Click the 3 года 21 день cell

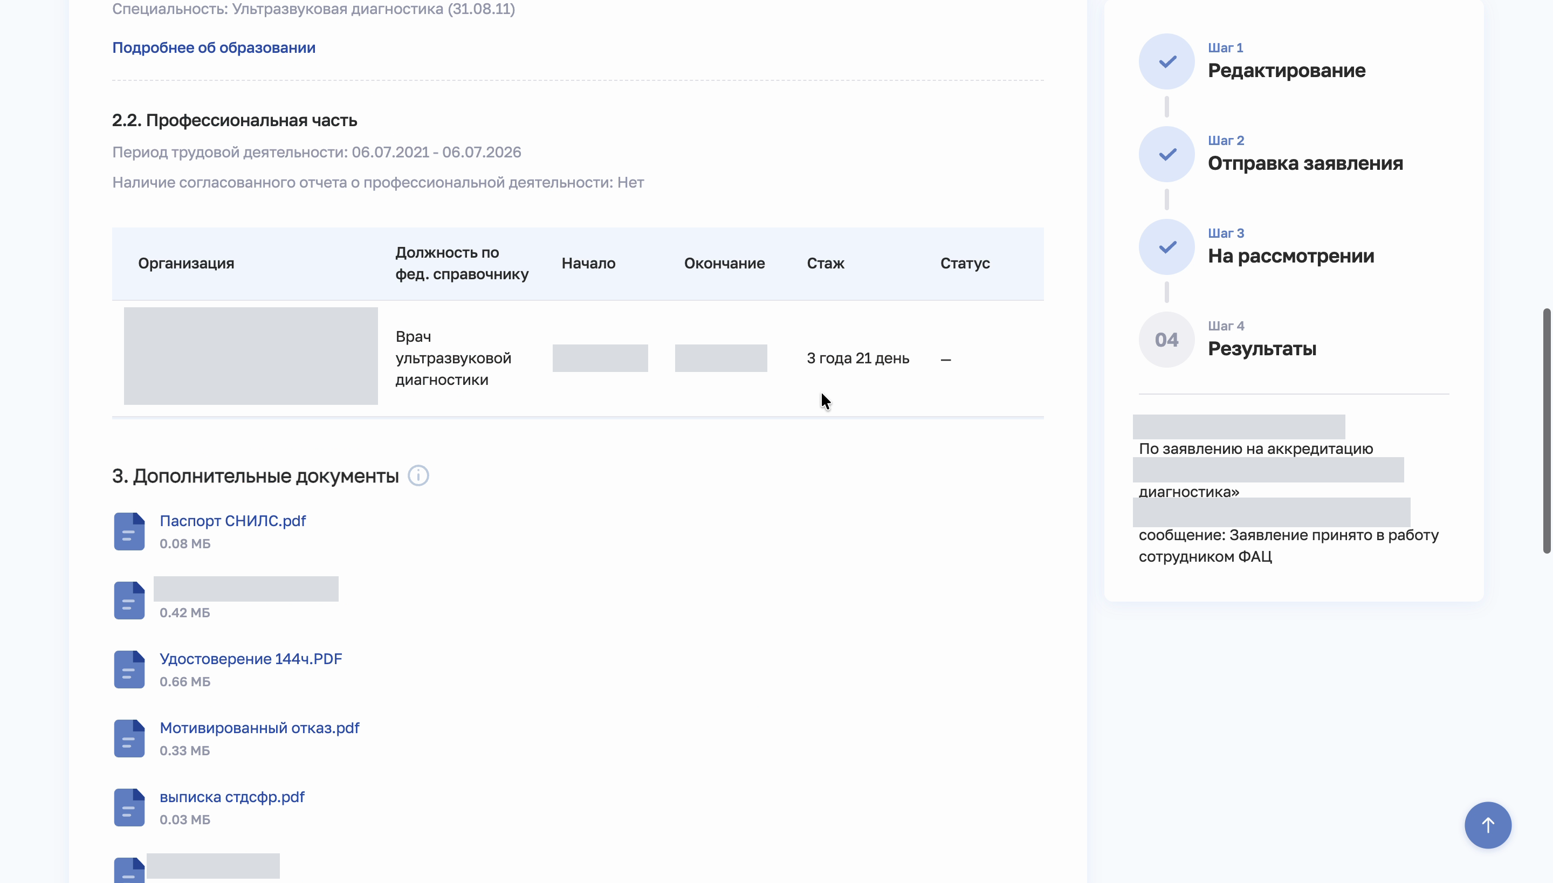(858, 358)
